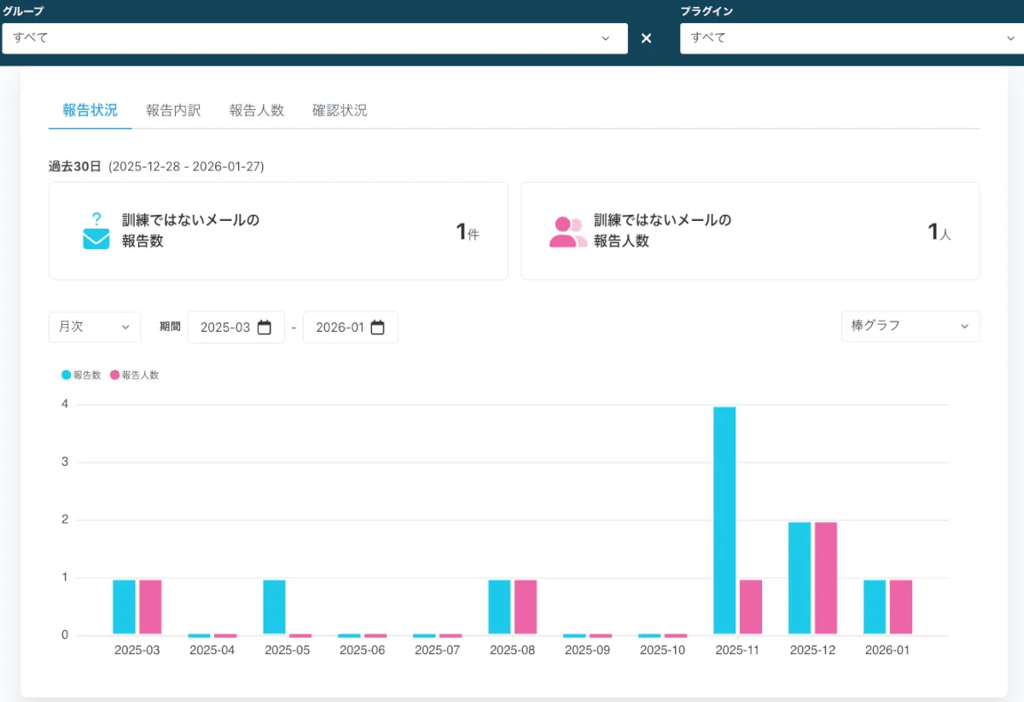The width and height of the screenshot is (1024, 702).
Task: Click the X clear button beside グループ dropdown
Action: pos(646,38)
